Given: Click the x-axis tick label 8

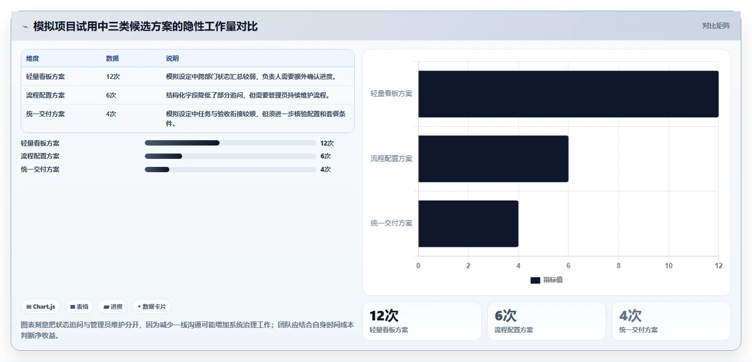Looking at the screenshot, I should coord(618,266).
